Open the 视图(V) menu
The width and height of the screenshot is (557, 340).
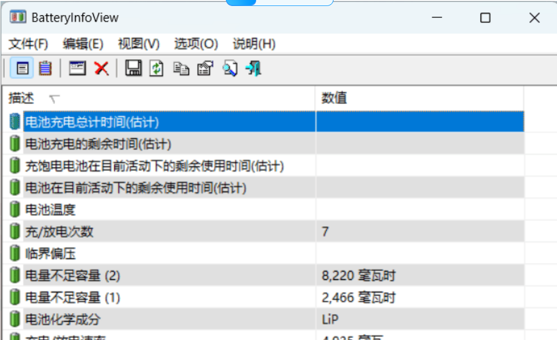(x=137, y=44)
